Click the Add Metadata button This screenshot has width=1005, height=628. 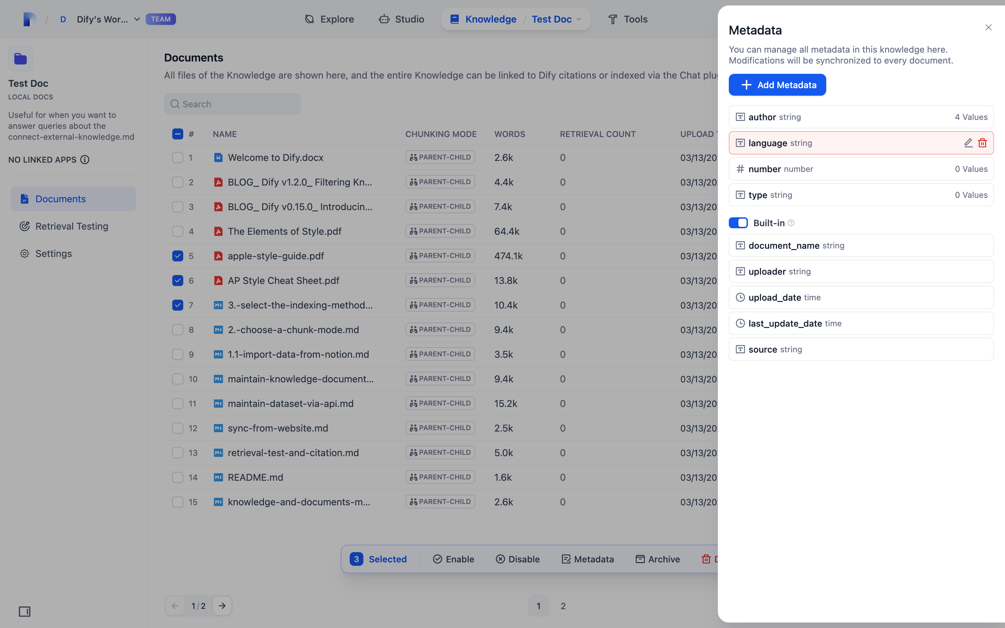(777, 85)
